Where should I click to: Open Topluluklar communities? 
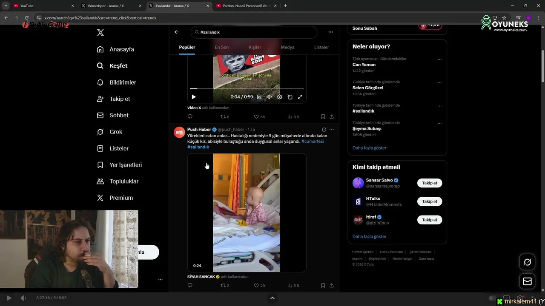(118, 181)
